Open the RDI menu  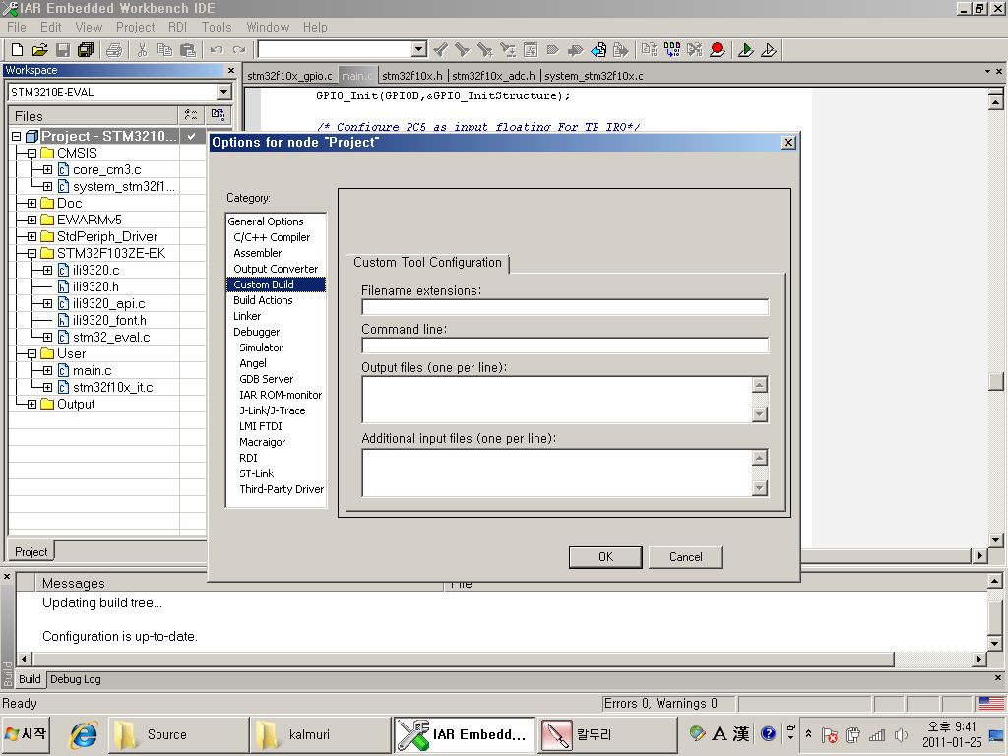[177, 27]
